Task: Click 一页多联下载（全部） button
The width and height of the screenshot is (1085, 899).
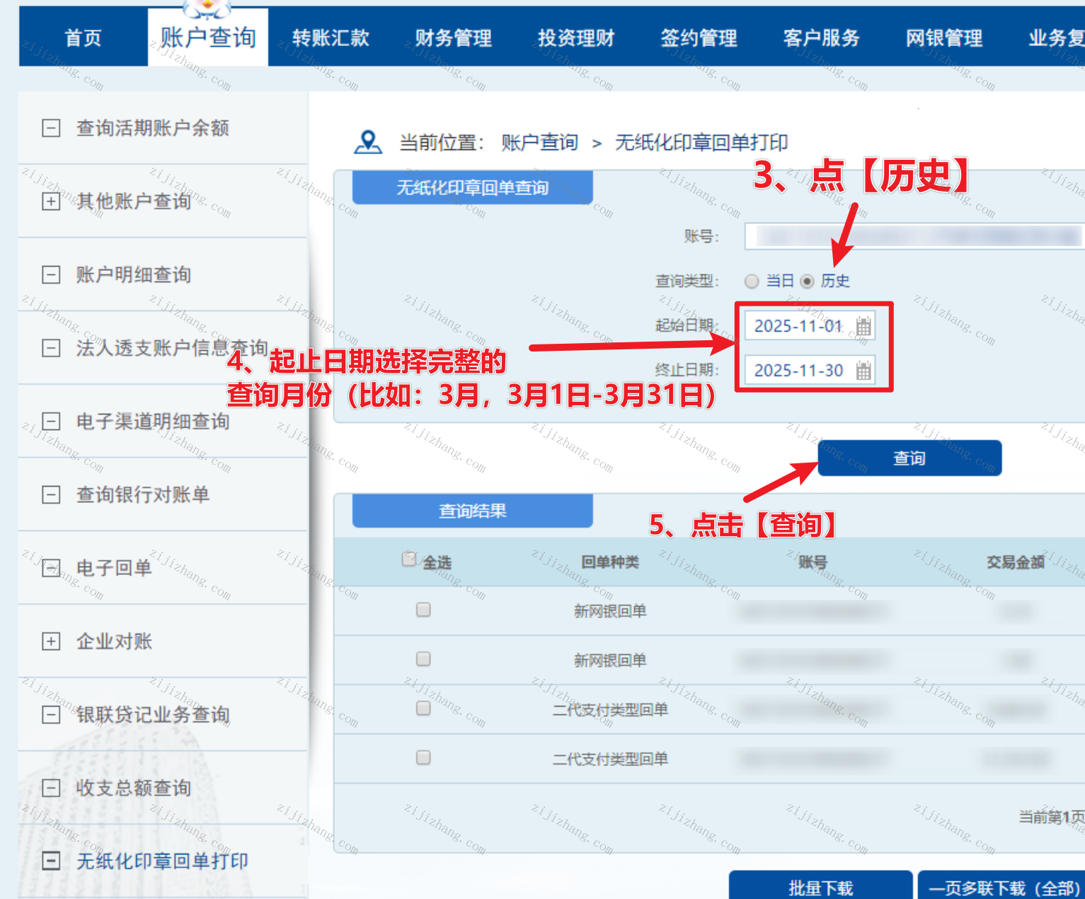Action: point(1004,887)
